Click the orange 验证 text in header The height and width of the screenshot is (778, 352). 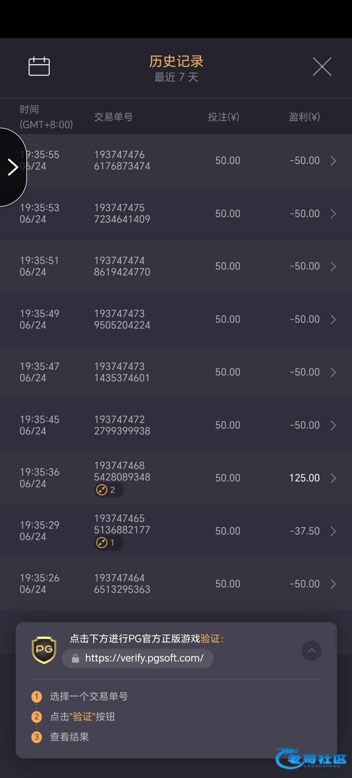tap(211, 639)
